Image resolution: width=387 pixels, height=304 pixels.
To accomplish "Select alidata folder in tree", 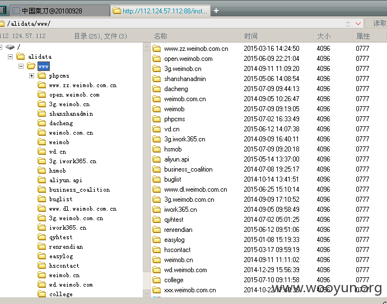I will [x=40, y=56].
